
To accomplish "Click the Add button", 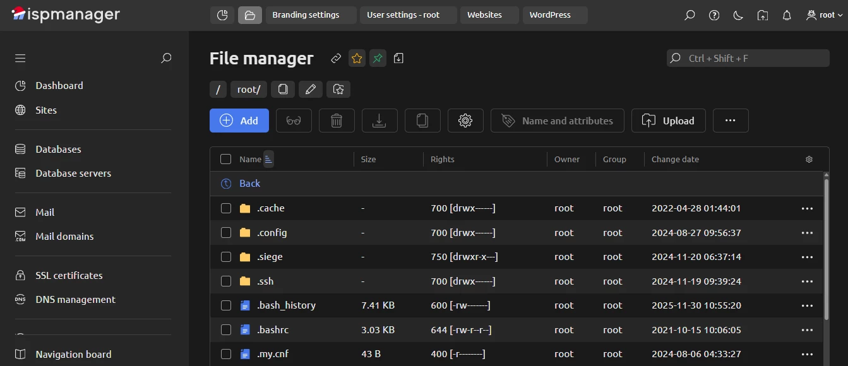I will (239, 120).
